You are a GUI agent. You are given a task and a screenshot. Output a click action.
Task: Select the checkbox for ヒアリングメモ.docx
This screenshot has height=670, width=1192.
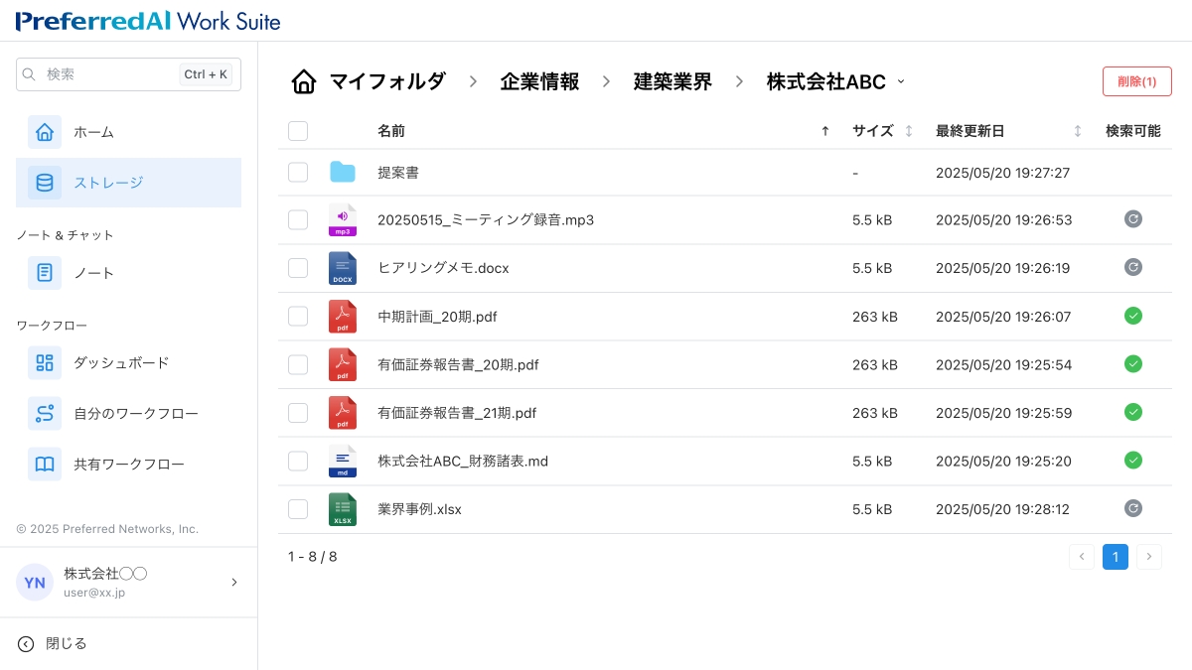pyautogui.click(x=298, y=268)
